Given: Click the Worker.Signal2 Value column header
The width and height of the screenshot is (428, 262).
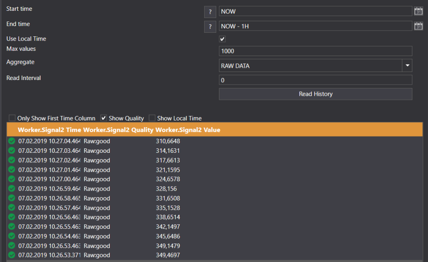Looking at the screenshot, I should point(187,130).
